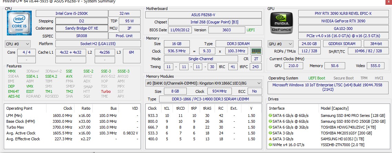Screen dimensions: 392x153
Task: Click the memory size 16 GB value
Action: [x=176, y=44]
